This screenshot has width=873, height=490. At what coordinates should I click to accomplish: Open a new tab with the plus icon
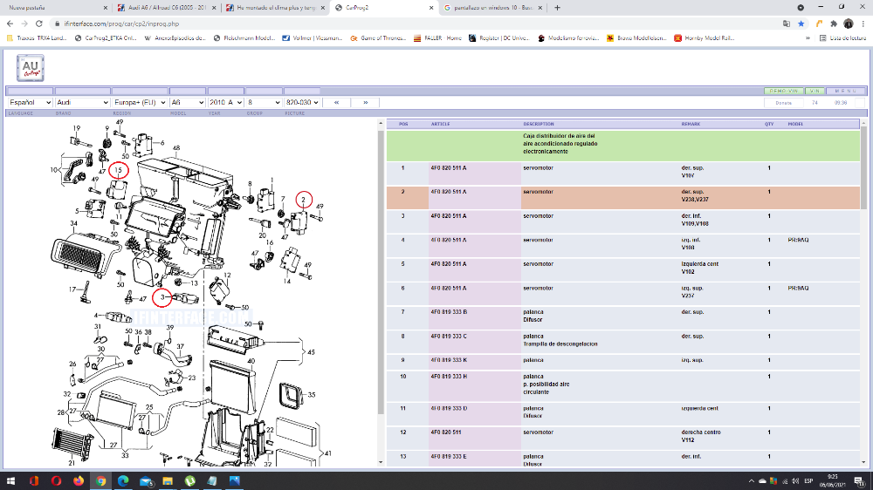coord(557,8)
